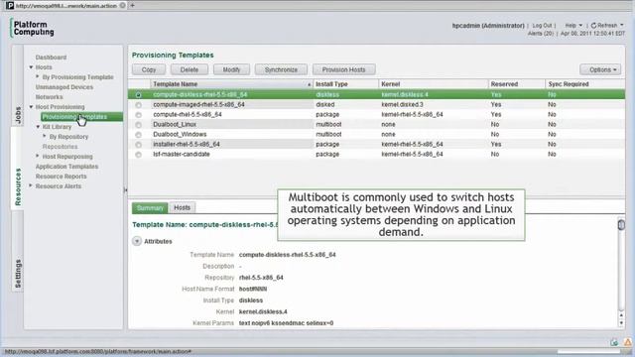Open the Refresh dropdown arrow
This screenshot has height=357, width=635.
coord(622,25)
